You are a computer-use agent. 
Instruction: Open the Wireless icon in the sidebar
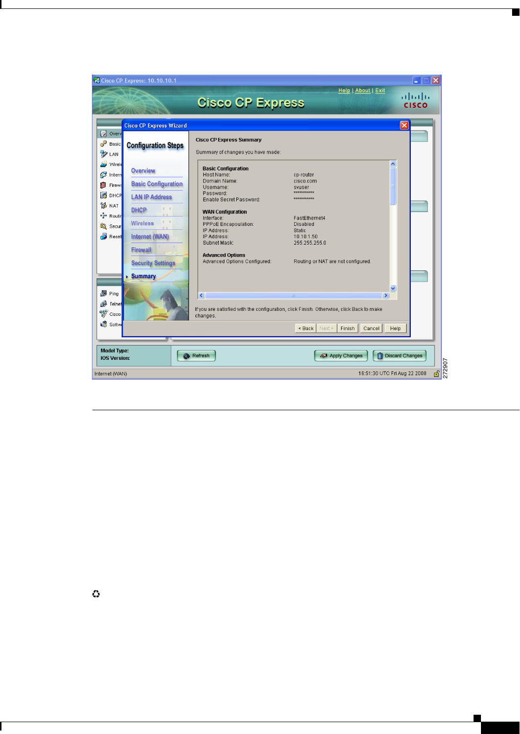coord(104,165)
